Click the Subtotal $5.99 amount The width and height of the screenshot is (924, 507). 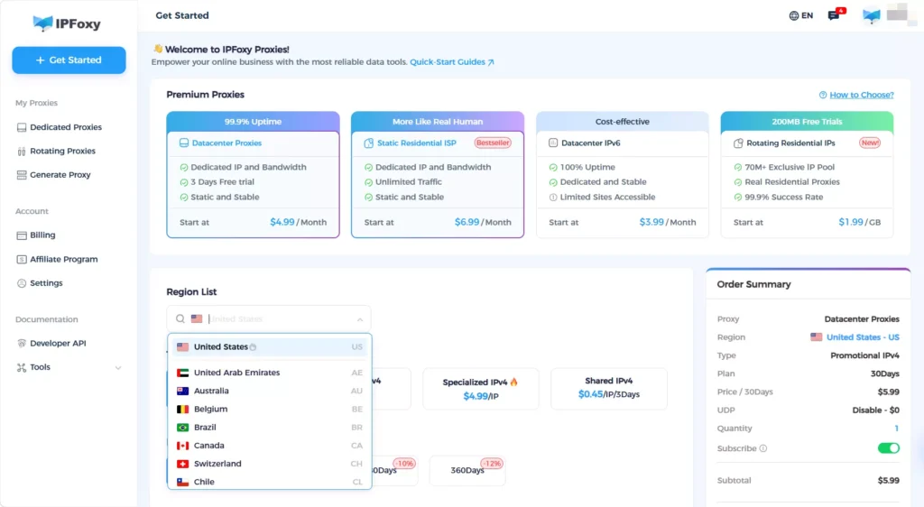pos(888,481)
